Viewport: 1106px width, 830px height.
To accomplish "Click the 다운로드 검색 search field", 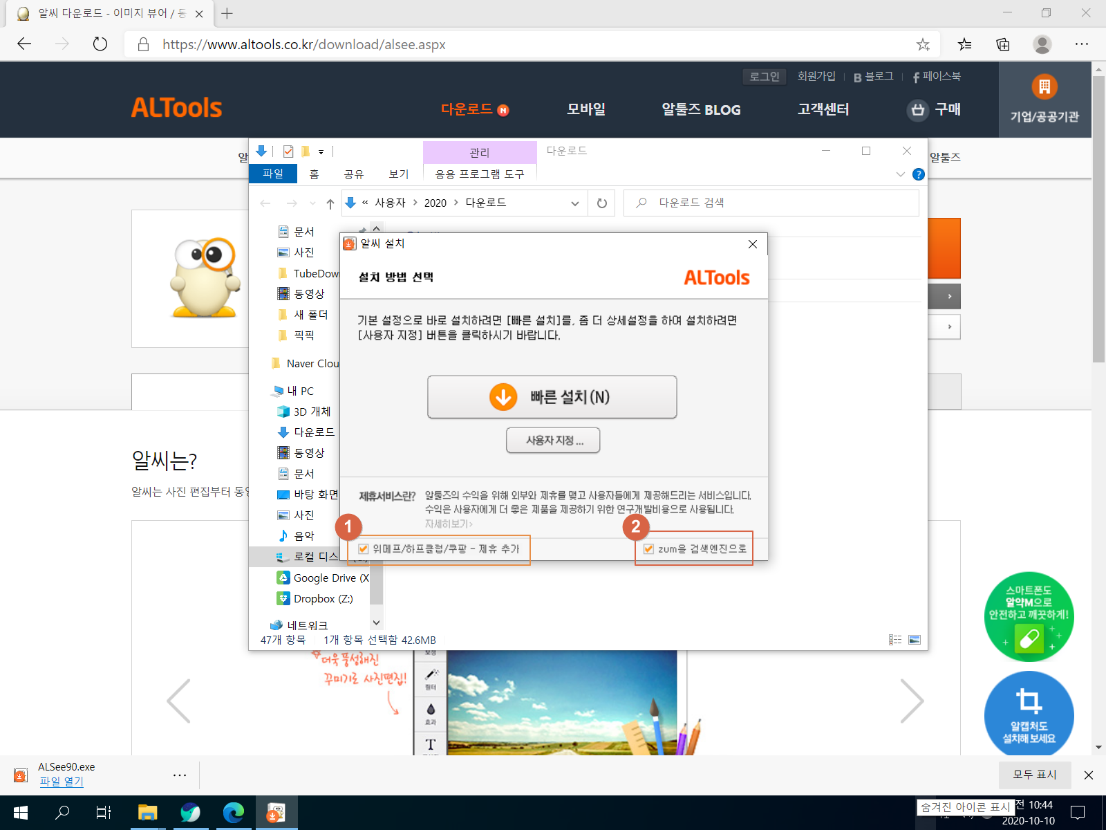I will pyautogui.click(x=771, y=203).
